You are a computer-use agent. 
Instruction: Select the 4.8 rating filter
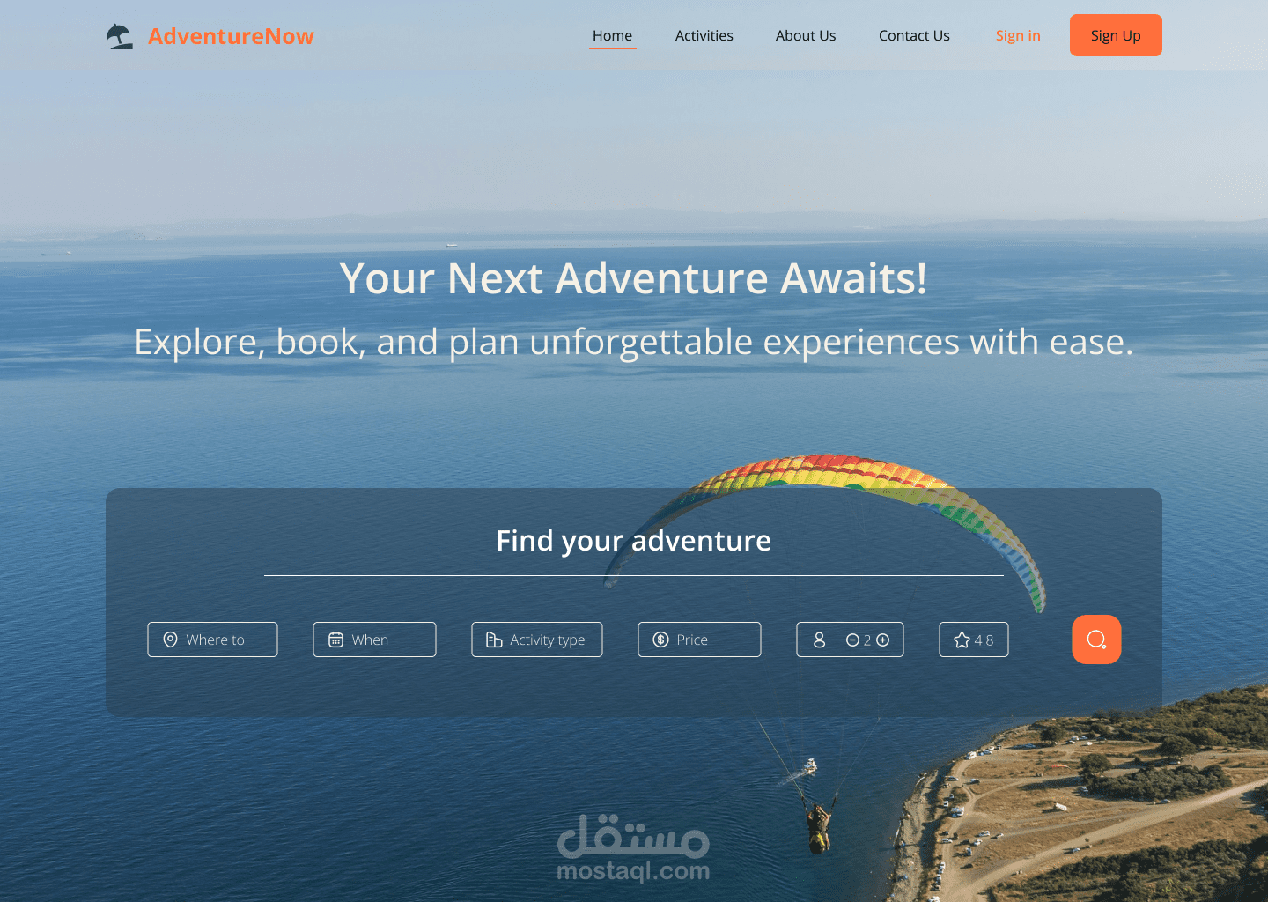[x=974, y=640]
